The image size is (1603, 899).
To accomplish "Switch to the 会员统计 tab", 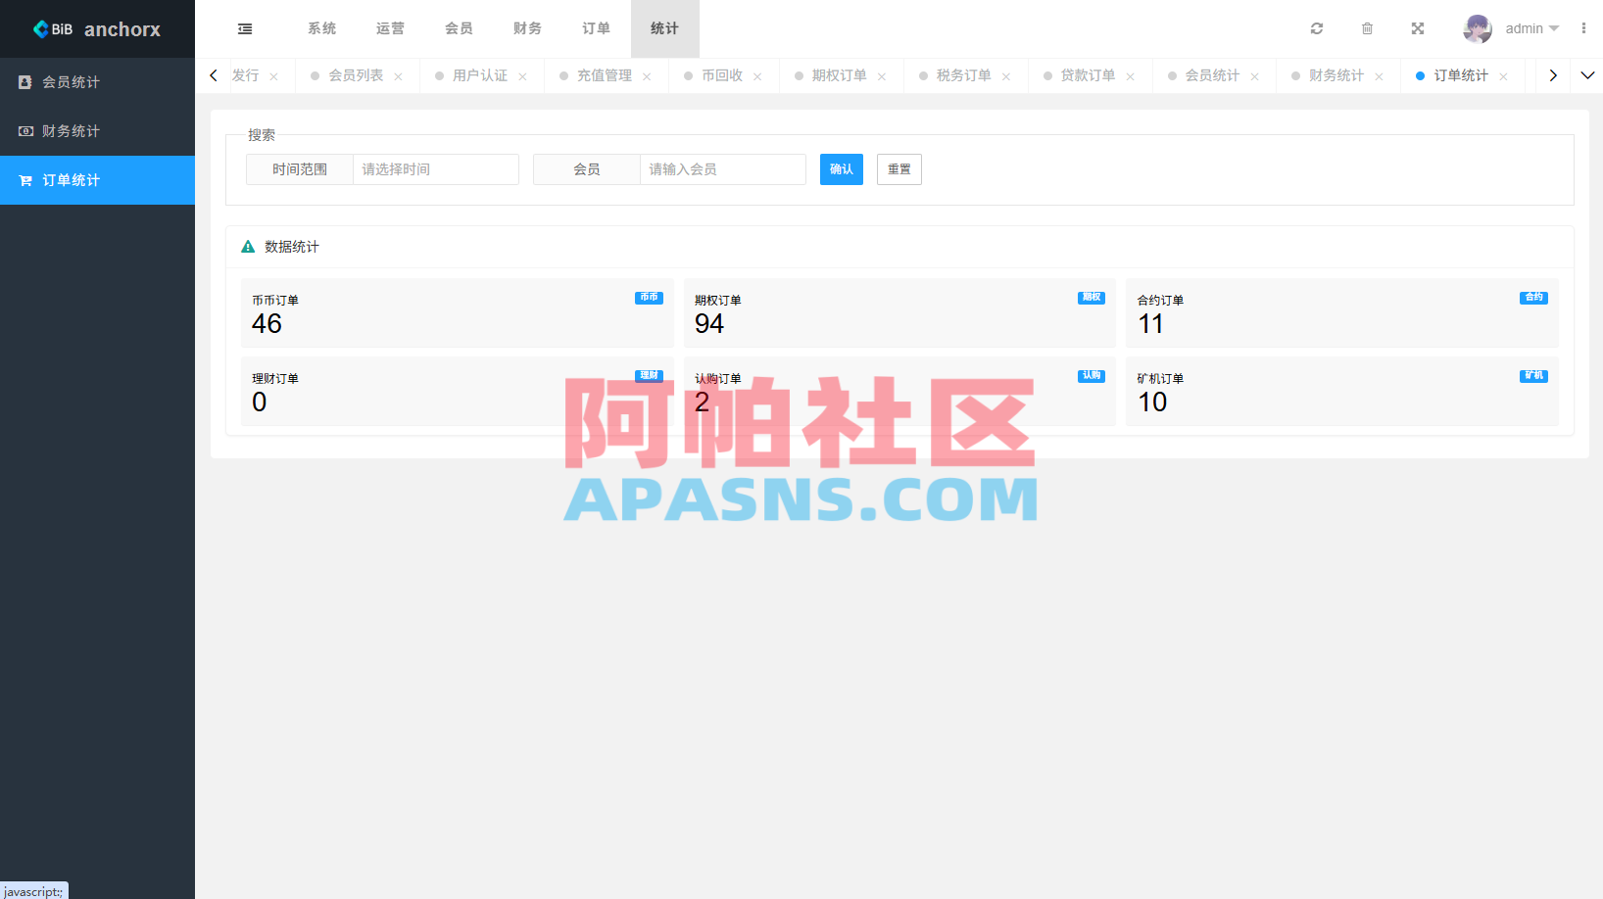I will click(1212, 75).
